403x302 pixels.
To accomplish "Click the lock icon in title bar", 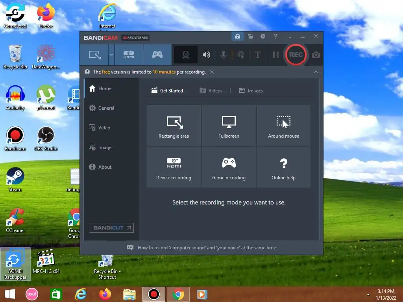I will pyautogui.click(x=238, y=37).
